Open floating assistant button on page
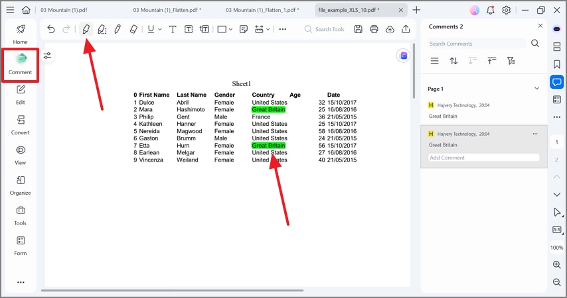 point(404,56)
